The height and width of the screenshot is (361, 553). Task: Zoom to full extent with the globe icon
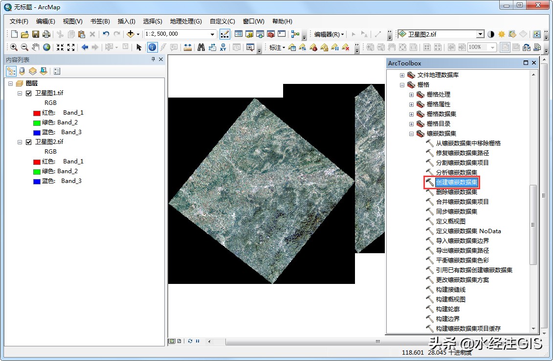coord(46,47)
